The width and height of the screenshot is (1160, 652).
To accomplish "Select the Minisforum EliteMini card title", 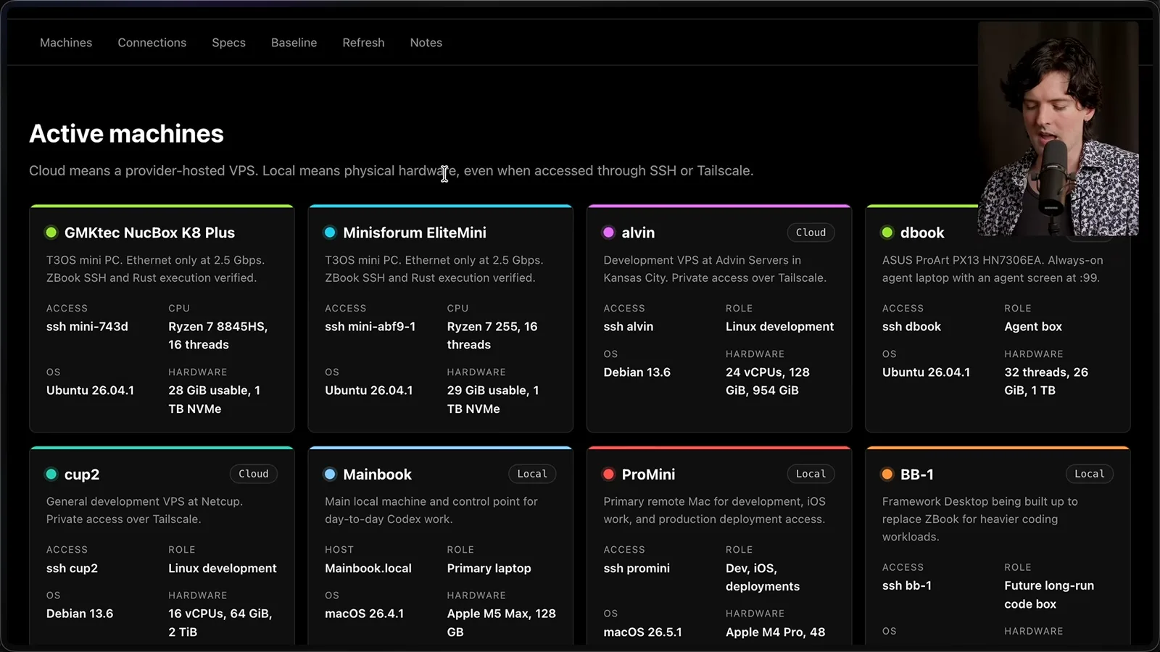I will point(415,233).
